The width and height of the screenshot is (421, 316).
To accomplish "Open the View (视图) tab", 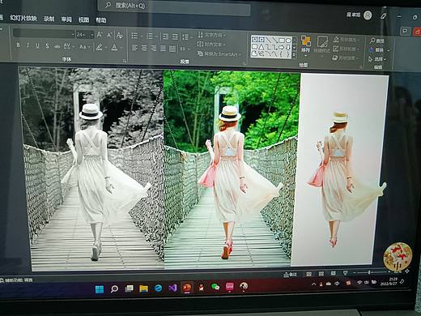I will [x=83, y=19].
